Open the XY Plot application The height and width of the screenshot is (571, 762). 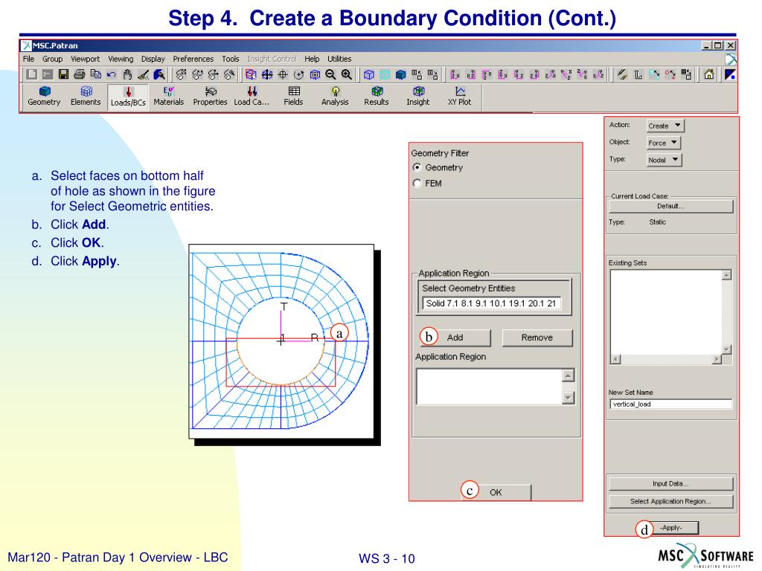[x=459, y=96]
